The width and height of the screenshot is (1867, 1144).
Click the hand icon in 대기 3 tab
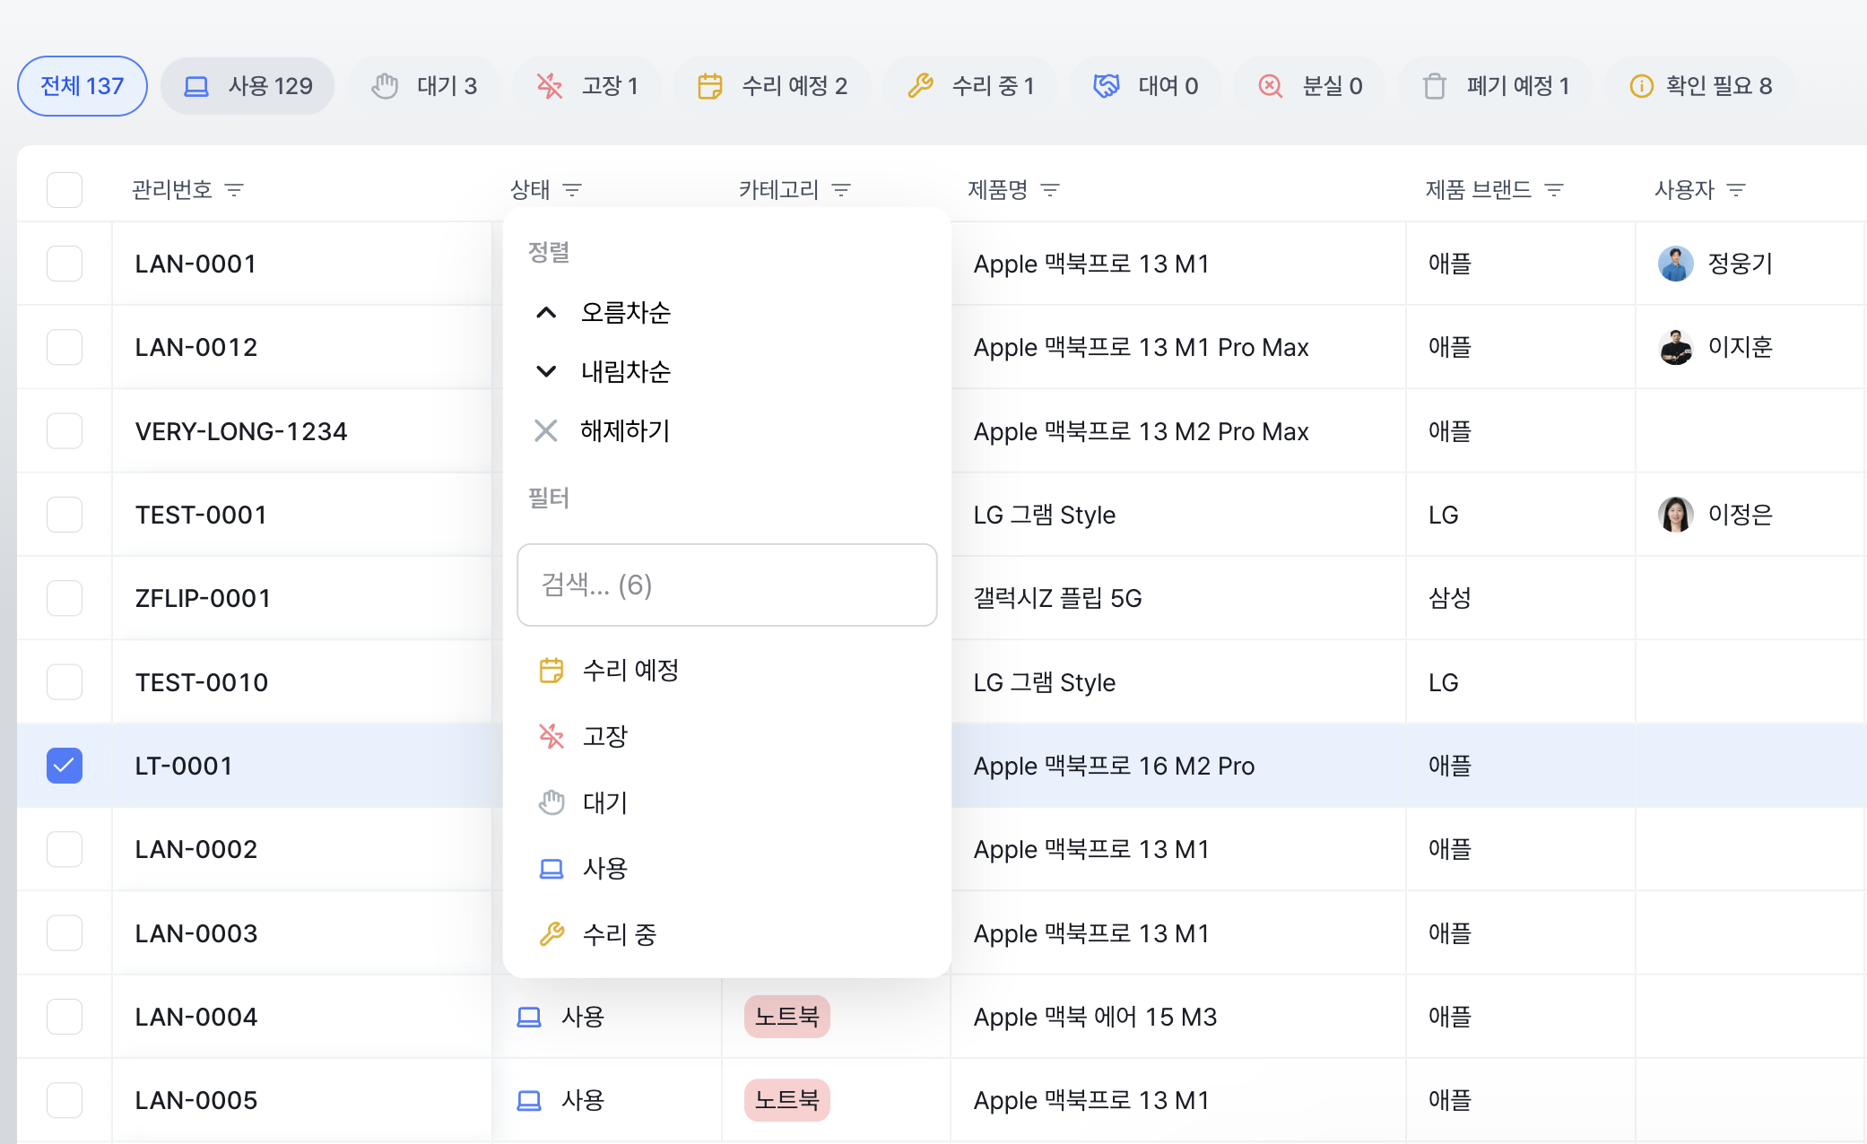pos(385,86)
